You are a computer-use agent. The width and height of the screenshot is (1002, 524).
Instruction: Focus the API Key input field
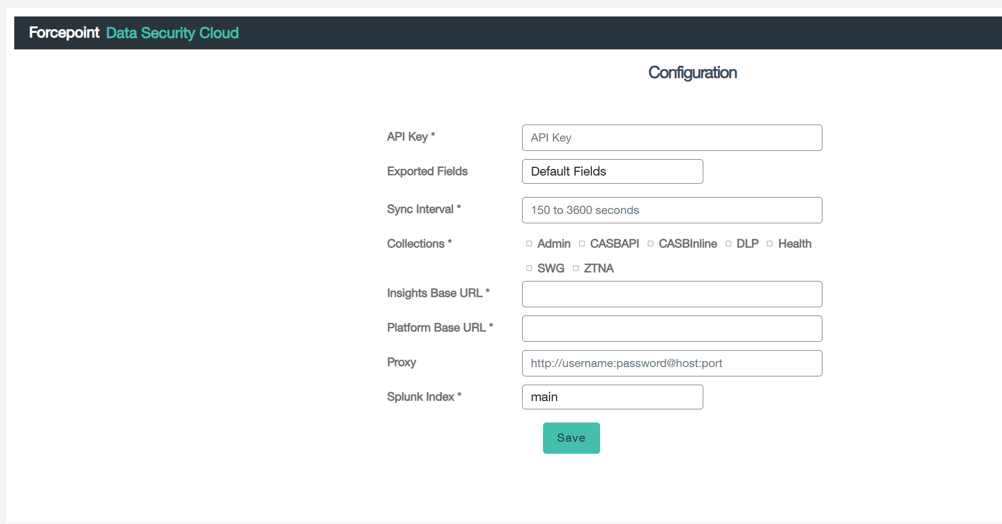tap(671, 138)
